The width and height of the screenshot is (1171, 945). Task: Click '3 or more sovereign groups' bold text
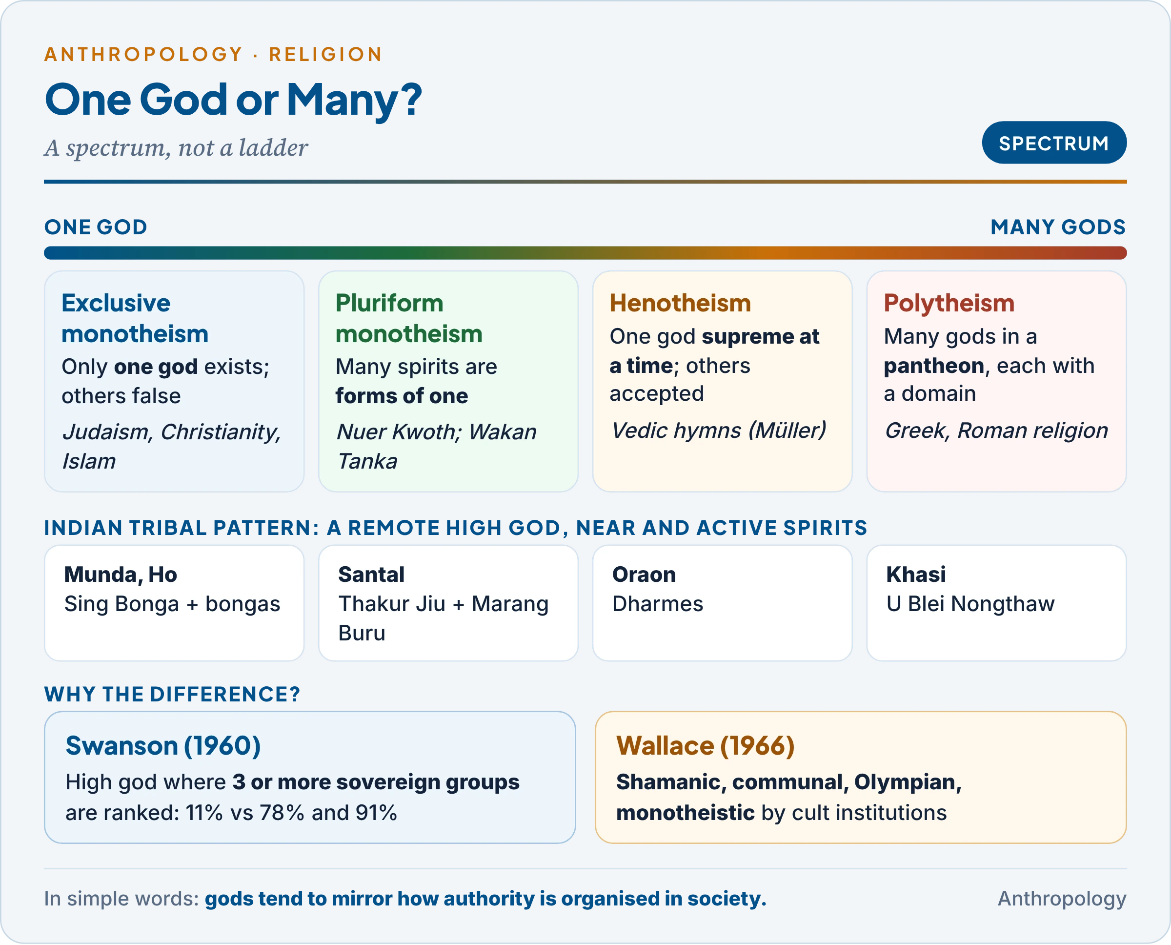[x=376, y=782]
